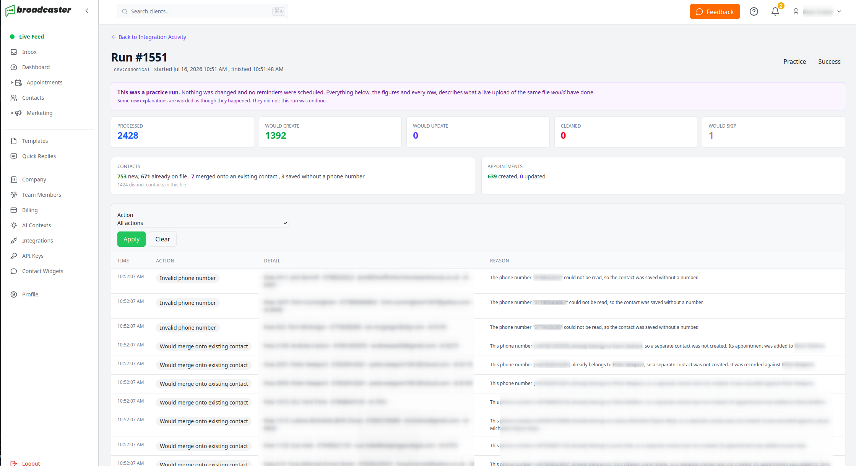
Task: Open the Profile menu item
Action: pyautogui.click(x=30, y=294)
